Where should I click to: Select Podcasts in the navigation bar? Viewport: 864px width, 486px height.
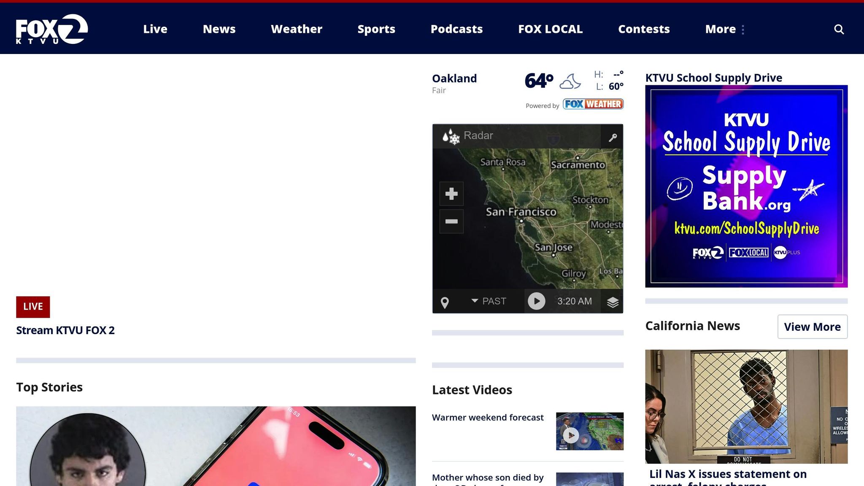click(x=456, y=29)
